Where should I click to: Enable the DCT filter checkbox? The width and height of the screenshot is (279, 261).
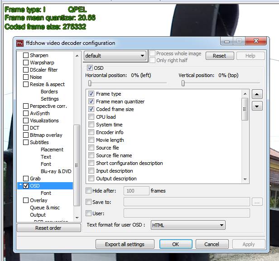[26, 128]
